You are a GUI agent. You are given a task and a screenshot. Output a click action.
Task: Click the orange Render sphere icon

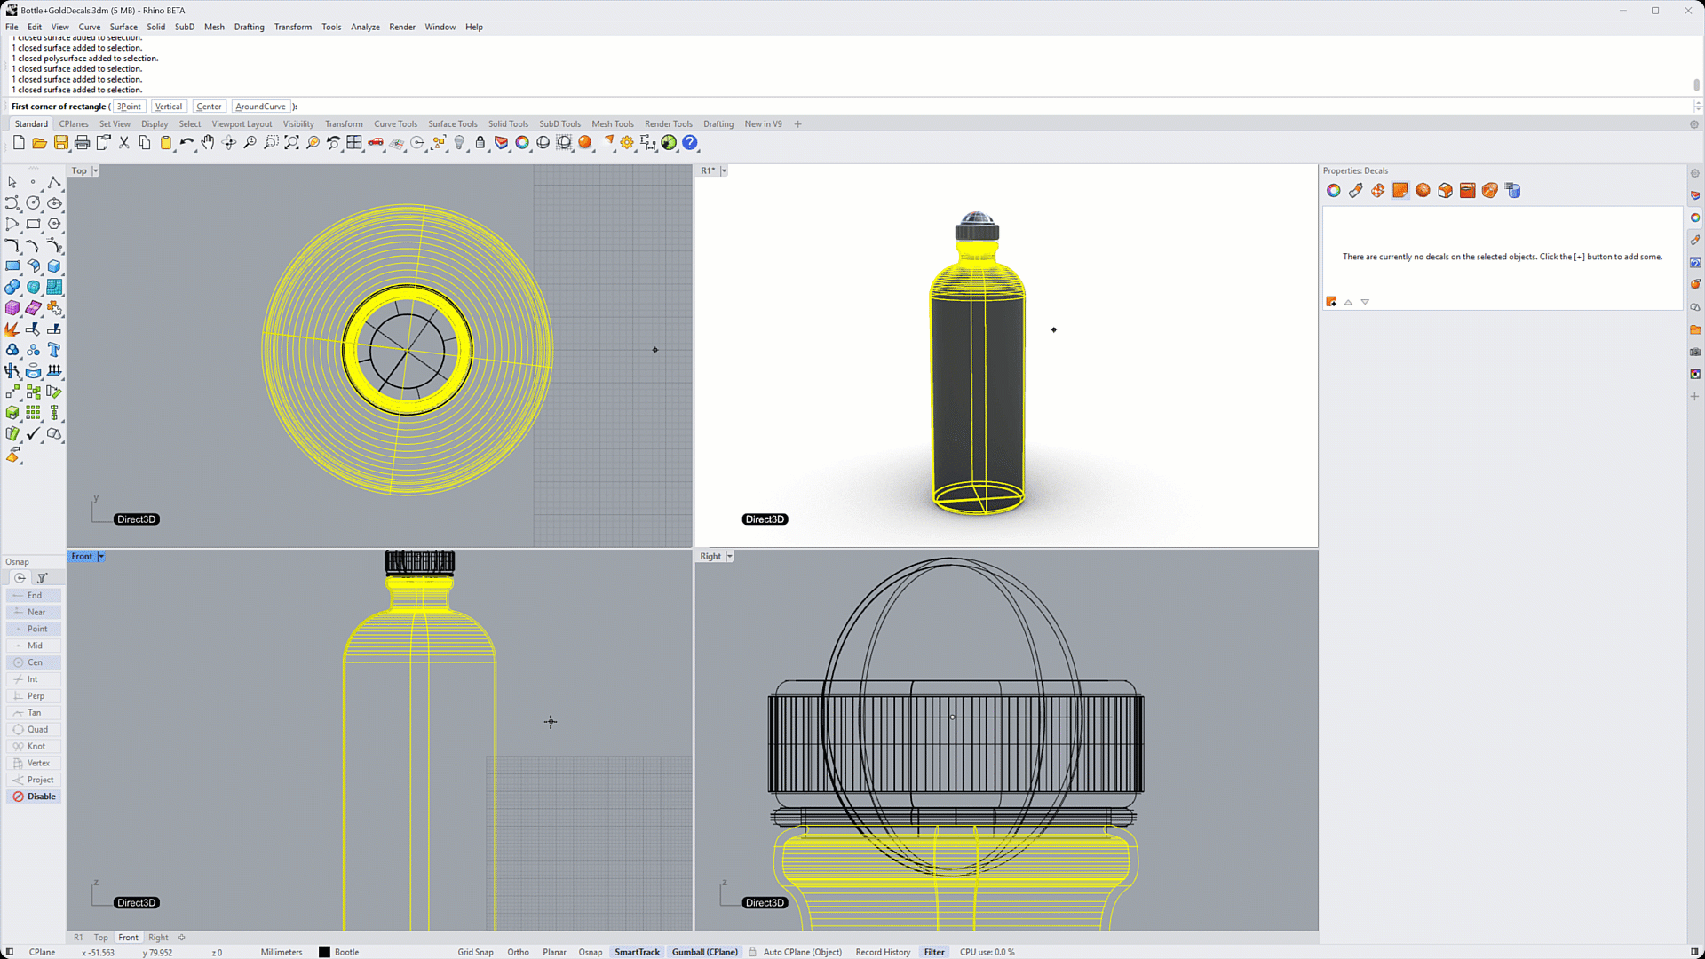tap(584, 143)
